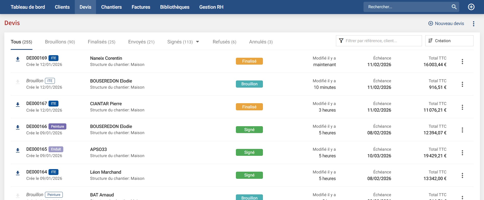Viewport: 484px width, 200px height.
Task: Click download icon for DE000166
Action: (18, 127)
